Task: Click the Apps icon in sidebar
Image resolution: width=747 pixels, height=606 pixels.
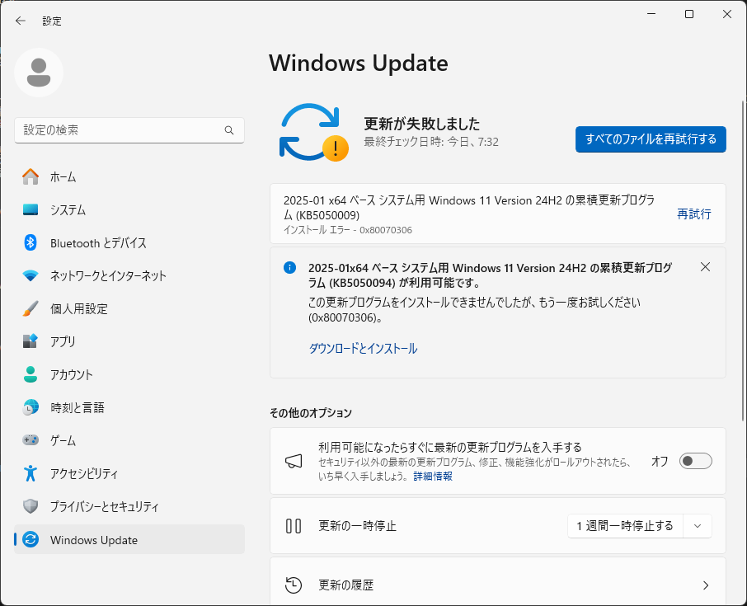Action: (x=31, y=341)
